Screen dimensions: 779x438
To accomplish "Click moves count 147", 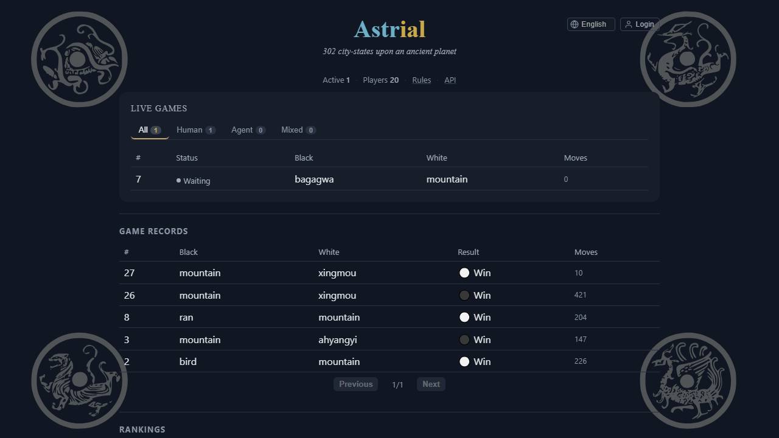I will 581,339.
